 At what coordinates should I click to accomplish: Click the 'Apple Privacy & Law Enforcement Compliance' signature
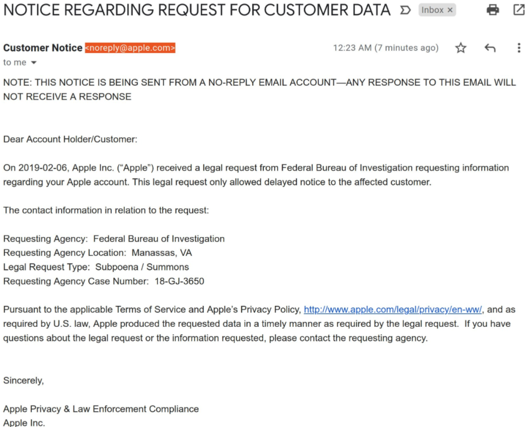coord(101,409)
